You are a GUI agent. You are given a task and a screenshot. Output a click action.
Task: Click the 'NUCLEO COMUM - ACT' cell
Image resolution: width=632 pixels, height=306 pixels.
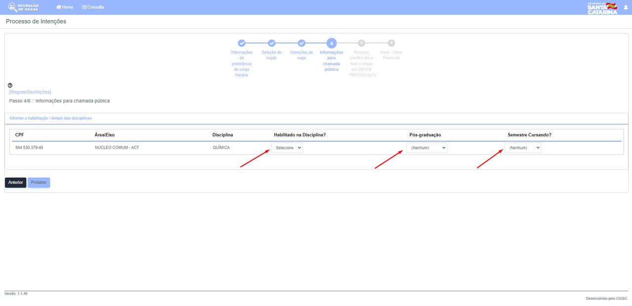pos(117,148)
